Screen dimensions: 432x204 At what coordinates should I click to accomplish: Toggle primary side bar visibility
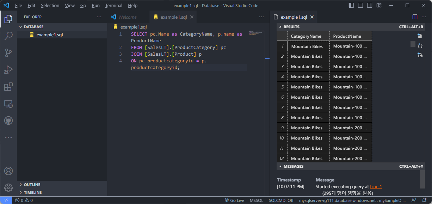point(351,5)
